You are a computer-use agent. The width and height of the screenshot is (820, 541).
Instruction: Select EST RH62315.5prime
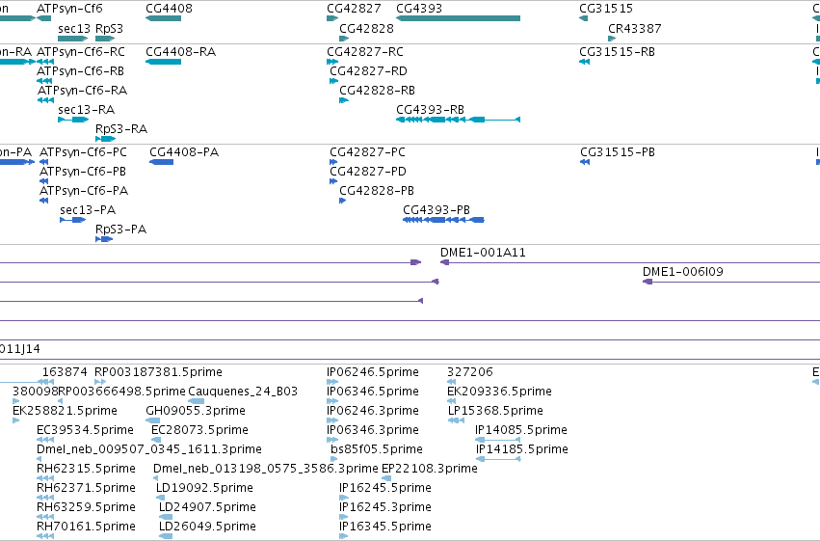point(87,470)
